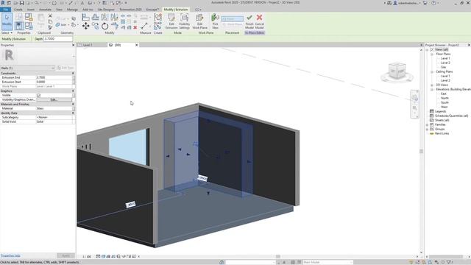Select Legends in Project Browser
The image size is (471, 265).
click(x=440, y=111)
